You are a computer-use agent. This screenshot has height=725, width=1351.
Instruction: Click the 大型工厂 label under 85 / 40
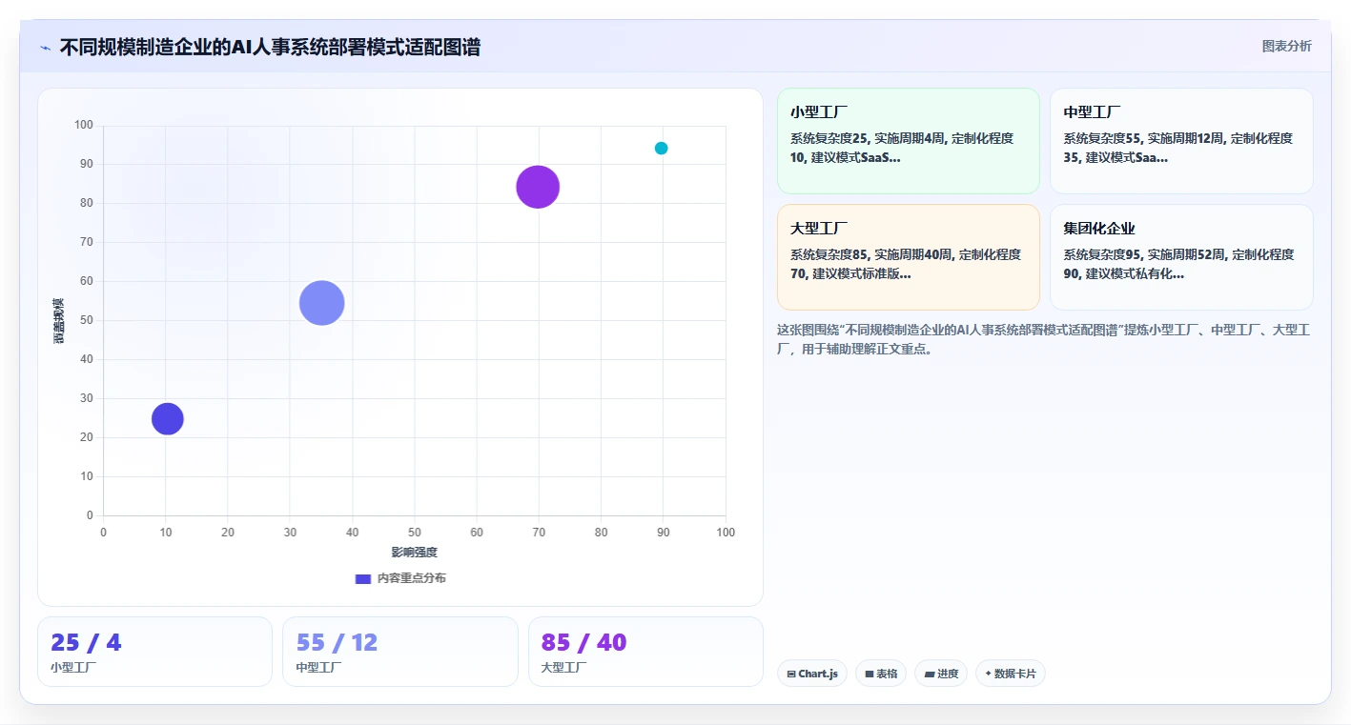[x=564, y=668]
